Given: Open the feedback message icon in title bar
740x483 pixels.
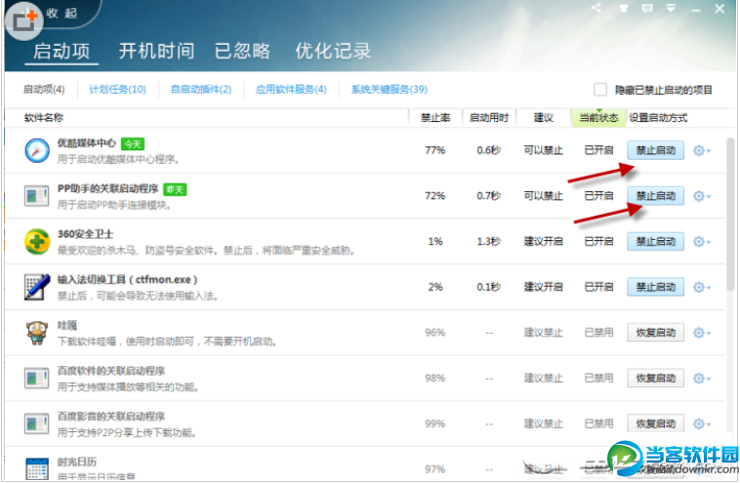Looking at the screenshot, I should coord(647,8).
